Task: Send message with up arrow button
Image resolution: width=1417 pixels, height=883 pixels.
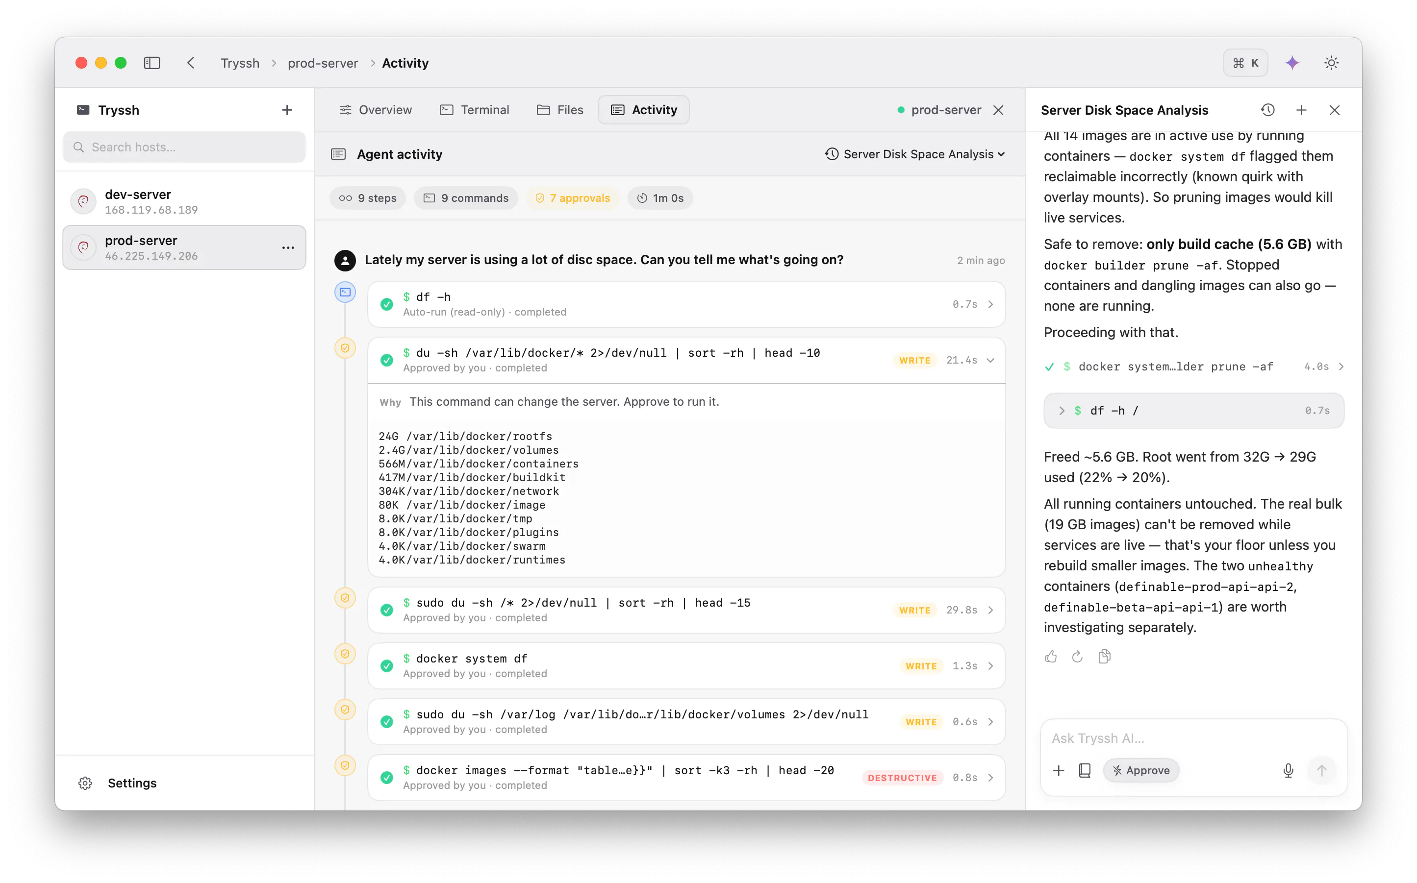Action: pyautogui.click(x=1322, y=770)
